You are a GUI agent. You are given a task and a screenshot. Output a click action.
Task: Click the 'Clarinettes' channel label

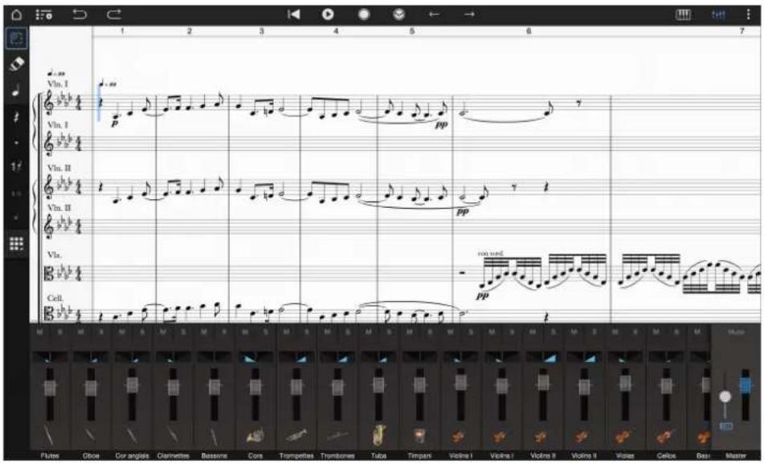pos(173,456)
